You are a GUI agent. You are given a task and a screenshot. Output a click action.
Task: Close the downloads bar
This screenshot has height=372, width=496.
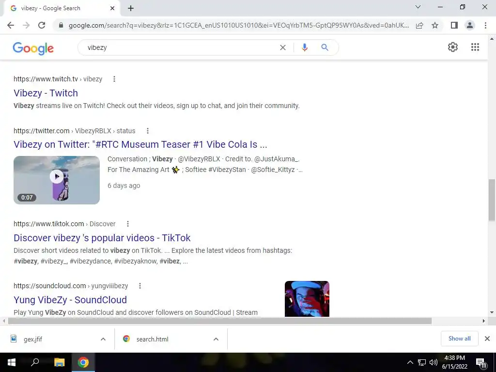[487, 339]
